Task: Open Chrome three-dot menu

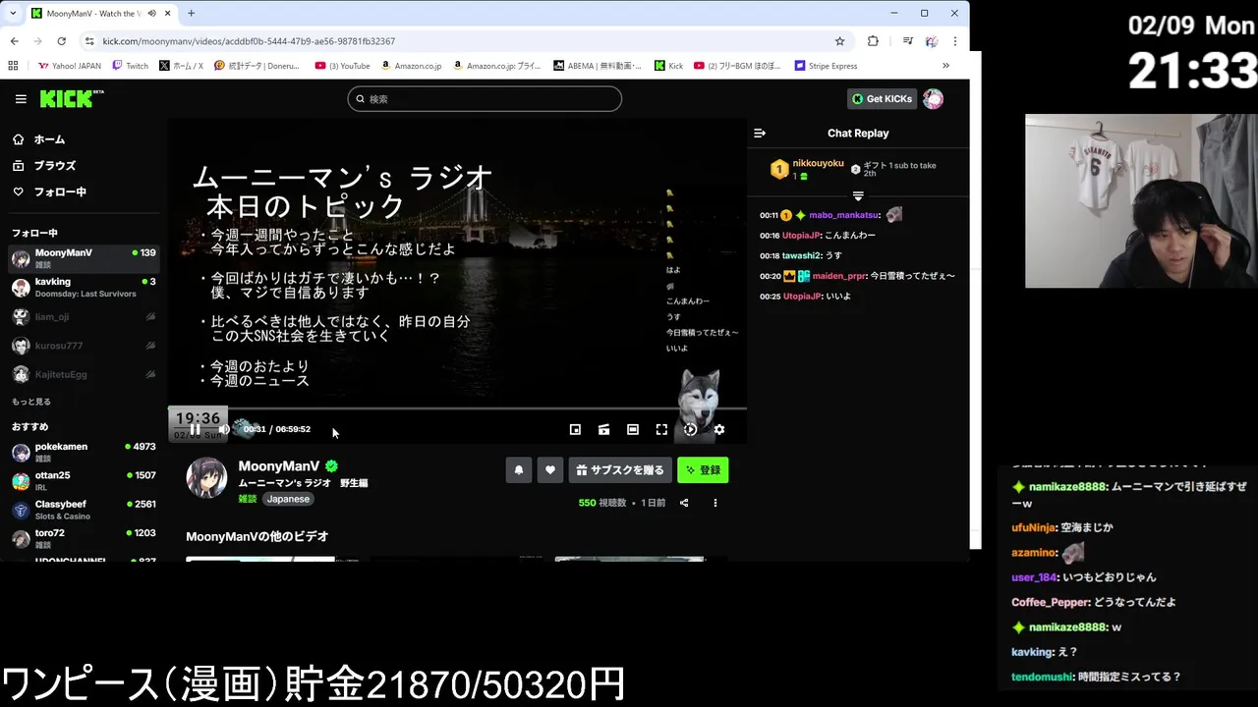Action: (955, 41)
